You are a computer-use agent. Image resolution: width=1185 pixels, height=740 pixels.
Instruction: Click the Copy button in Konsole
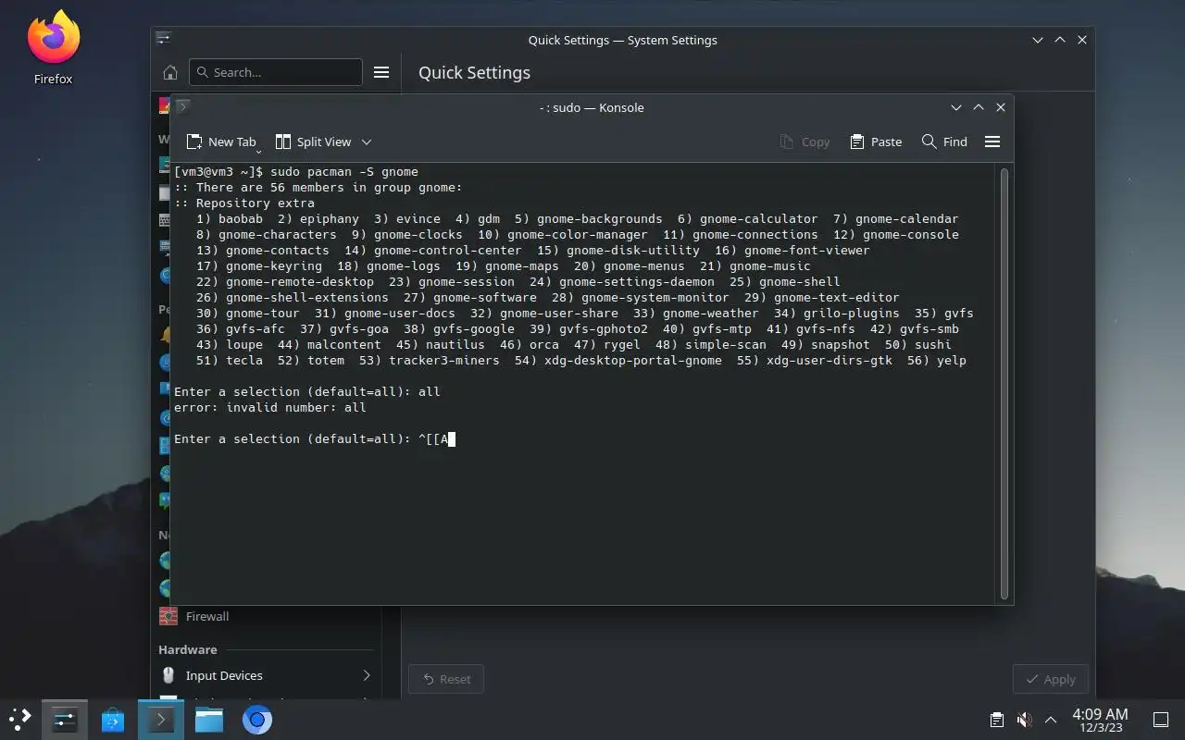coord(805,142)
